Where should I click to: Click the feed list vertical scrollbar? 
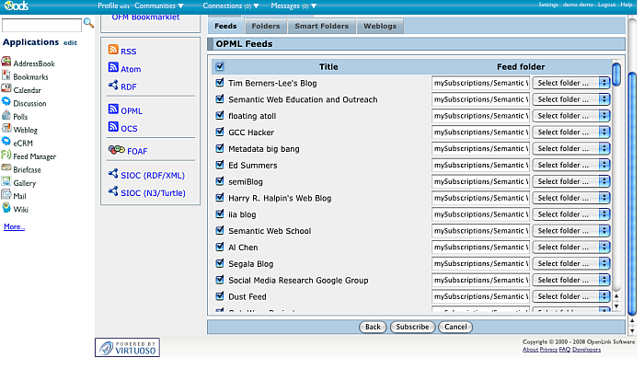pyautogui.click(x=617, y=184)
